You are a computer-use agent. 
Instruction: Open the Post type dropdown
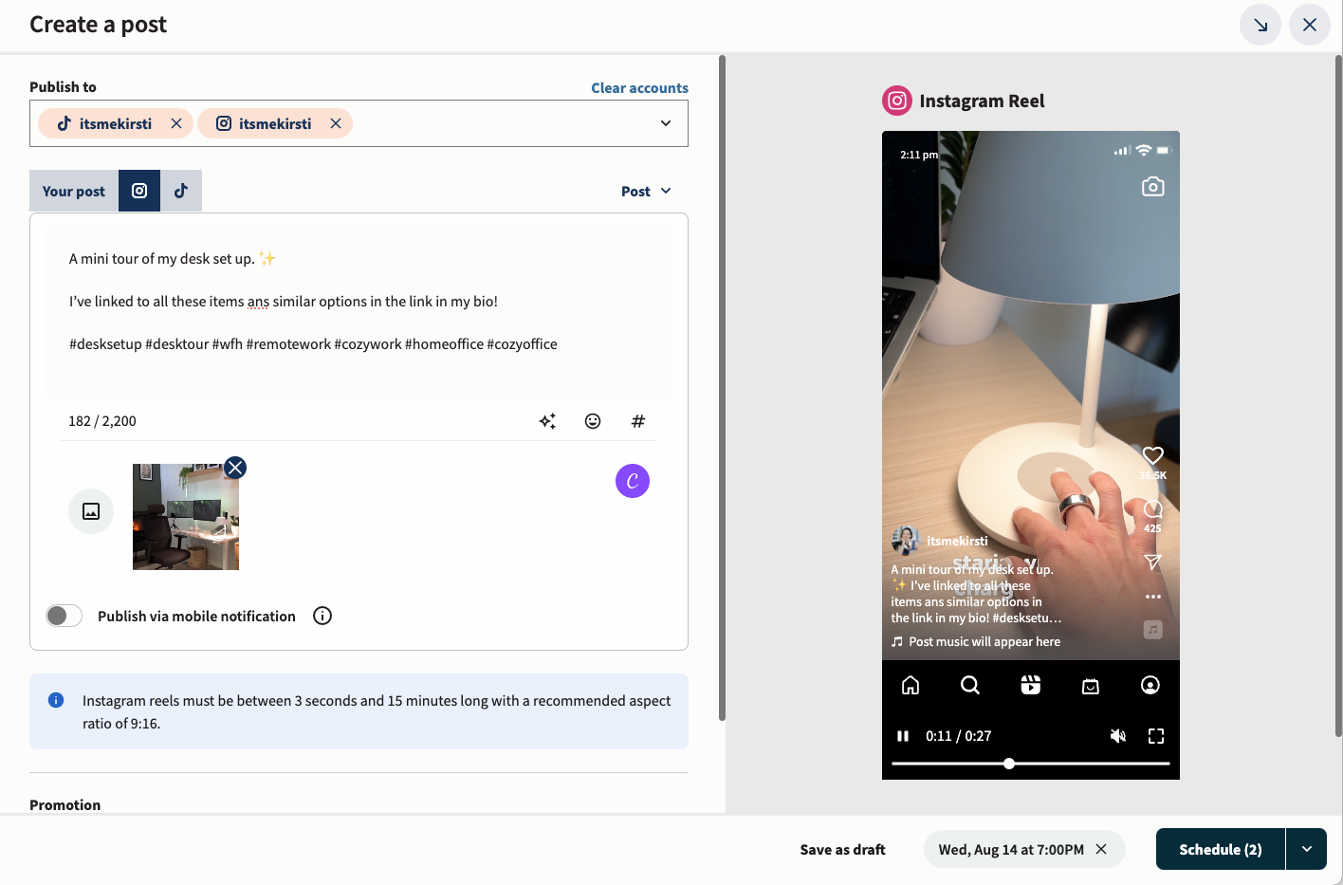646,191
